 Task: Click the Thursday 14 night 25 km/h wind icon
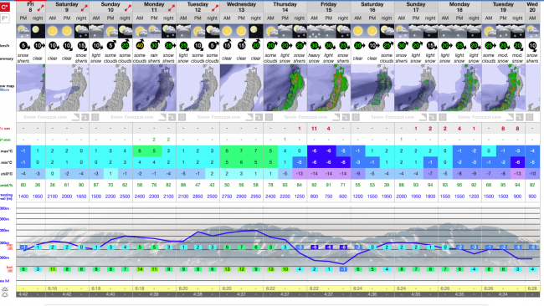tap(300, 45)
